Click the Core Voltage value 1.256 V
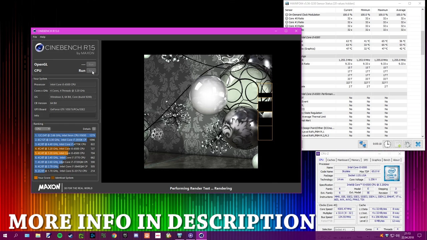The width and height of the screenshot is (427, 240). click(x=373, y=179)
